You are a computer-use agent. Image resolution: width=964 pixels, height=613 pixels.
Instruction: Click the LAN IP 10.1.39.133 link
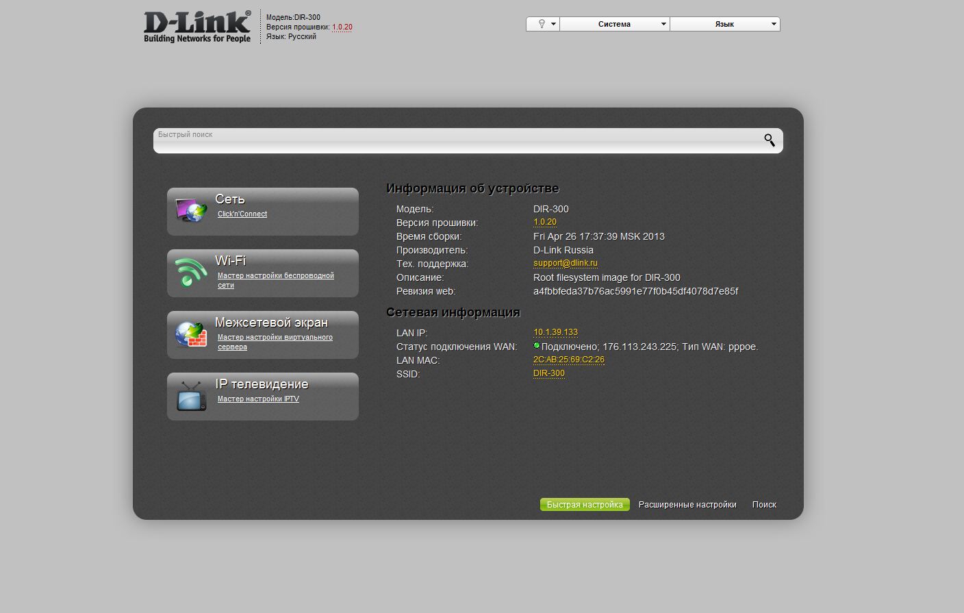555,332
